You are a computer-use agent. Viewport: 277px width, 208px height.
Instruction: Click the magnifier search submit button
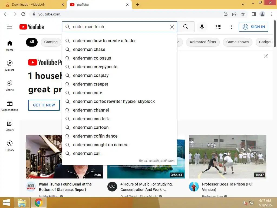point(186,27)
